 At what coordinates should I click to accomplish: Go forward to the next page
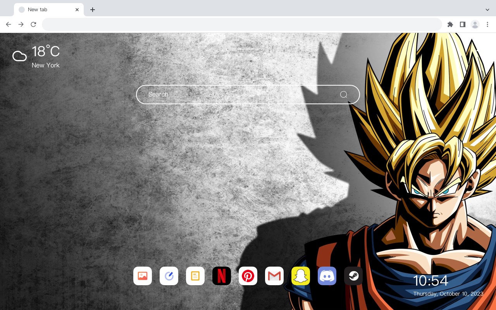click(x=21, y=24)
